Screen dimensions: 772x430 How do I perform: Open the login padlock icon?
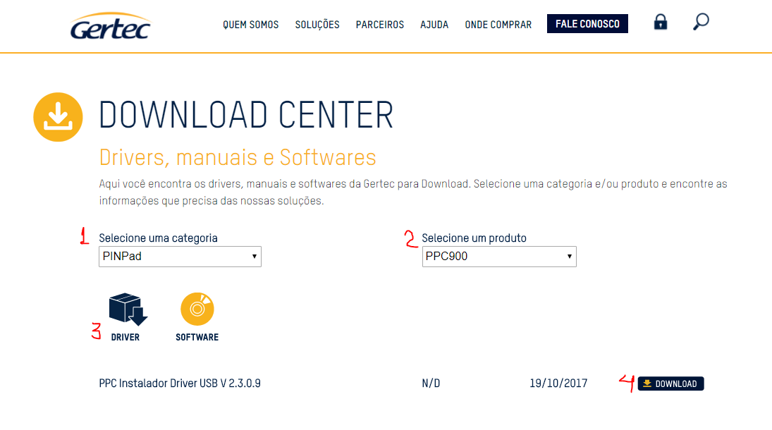pyautogui.click(x=660, y=22)
